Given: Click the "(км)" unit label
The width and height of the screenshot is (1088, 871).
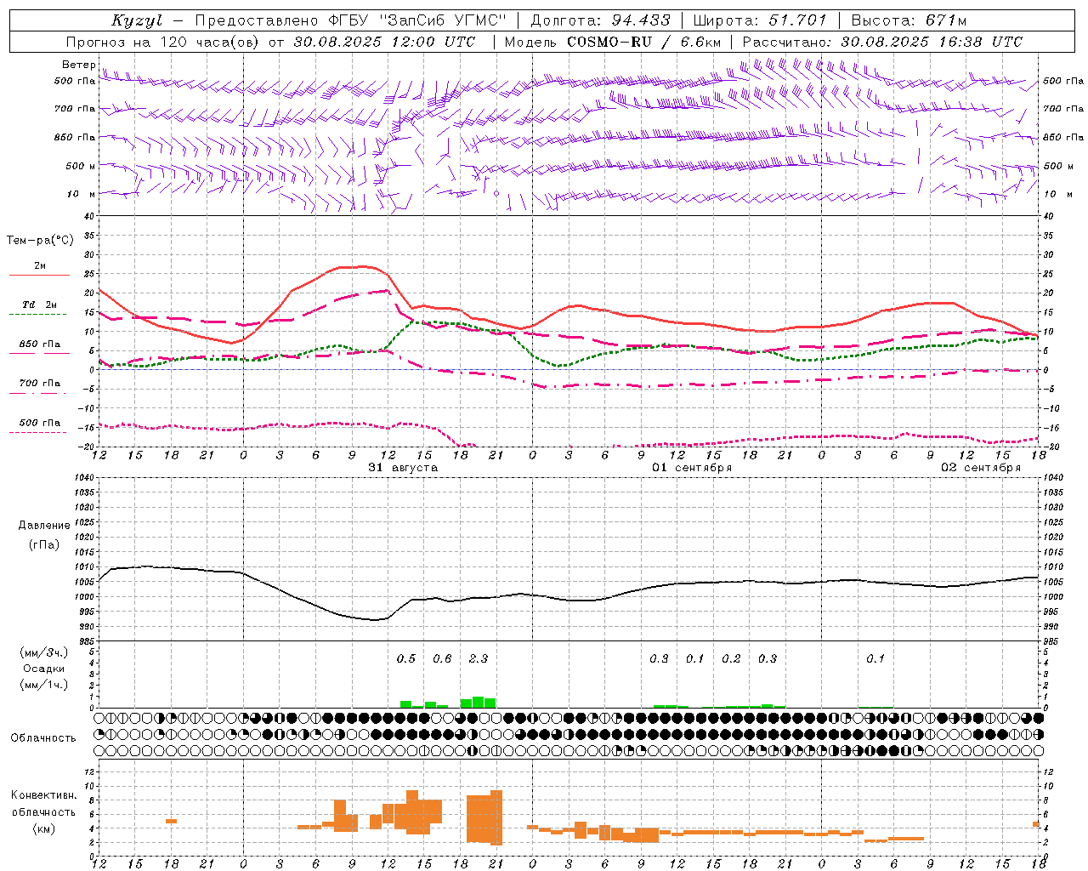Looking at the screenshot, I should 44,828.
